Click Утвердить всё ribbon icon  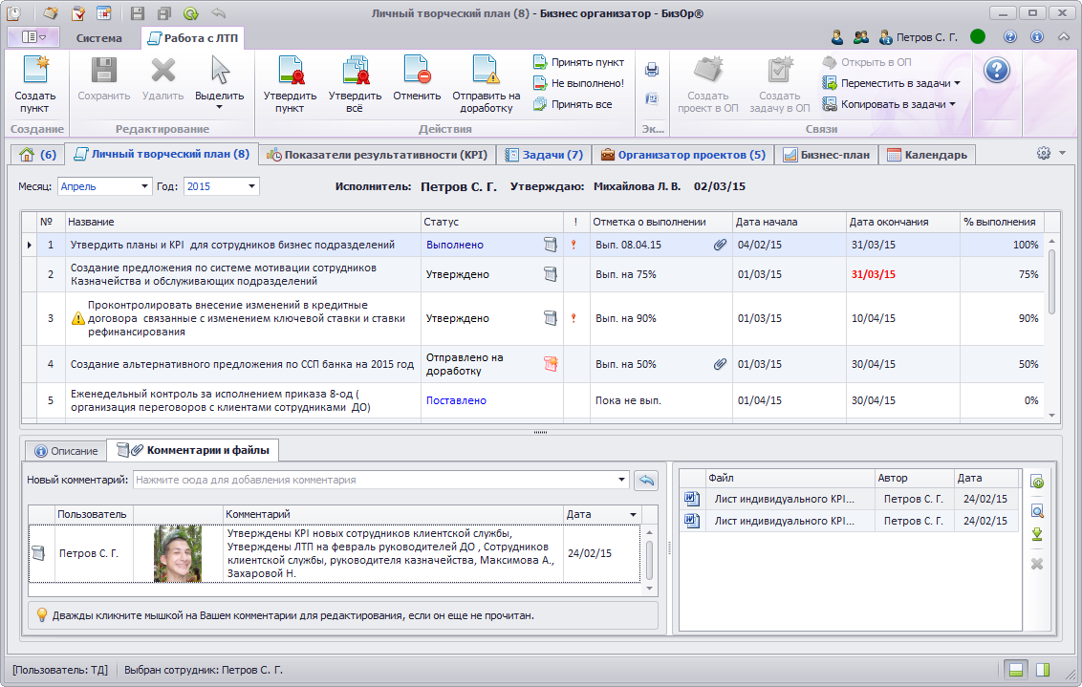click(355, 73)
